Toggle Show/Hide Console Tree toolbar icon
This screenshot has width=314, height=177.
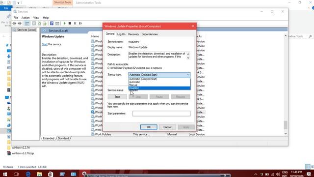(27, 24)
